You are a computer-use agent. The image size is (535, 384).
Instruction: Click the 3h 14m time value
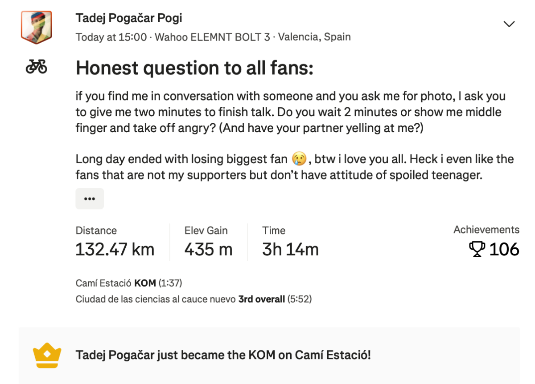[290, 250]
